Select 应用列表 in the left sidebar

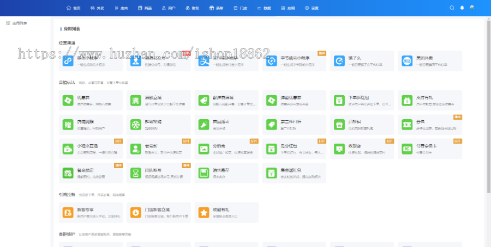[16, 23]
